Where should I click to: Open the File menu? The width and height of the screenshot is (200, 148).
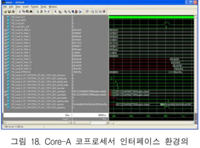5,7
